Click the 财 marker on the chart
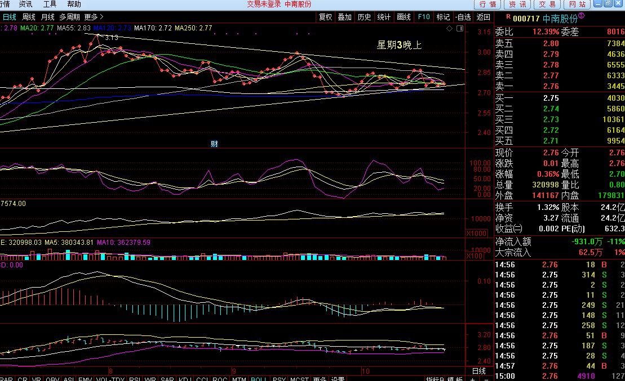625x381 pixels. pos(214,144)
